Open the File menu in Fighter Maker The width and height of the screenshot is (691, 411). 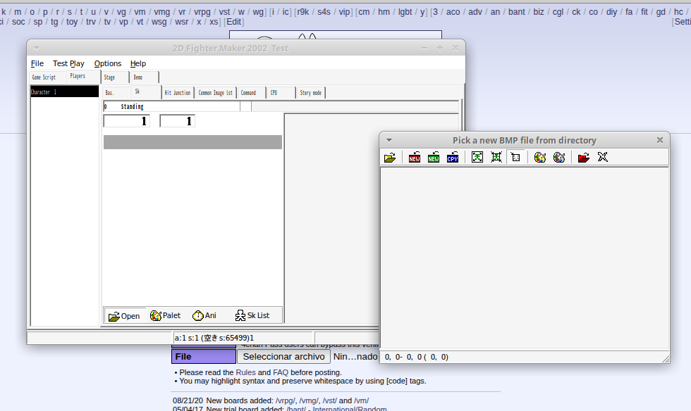37,63
